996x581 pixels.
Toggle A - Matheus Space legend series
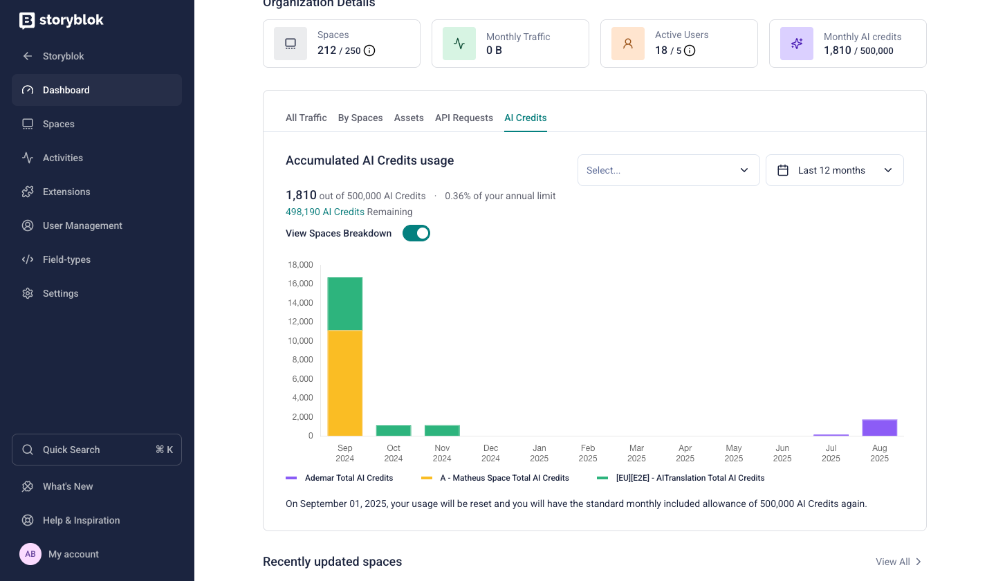[504, 478]
